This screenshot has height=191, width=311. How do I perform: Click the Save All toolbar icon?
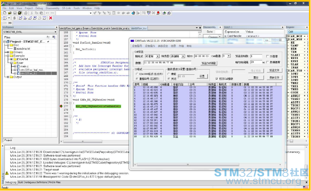pyautogui.click(x=20, y=13)
